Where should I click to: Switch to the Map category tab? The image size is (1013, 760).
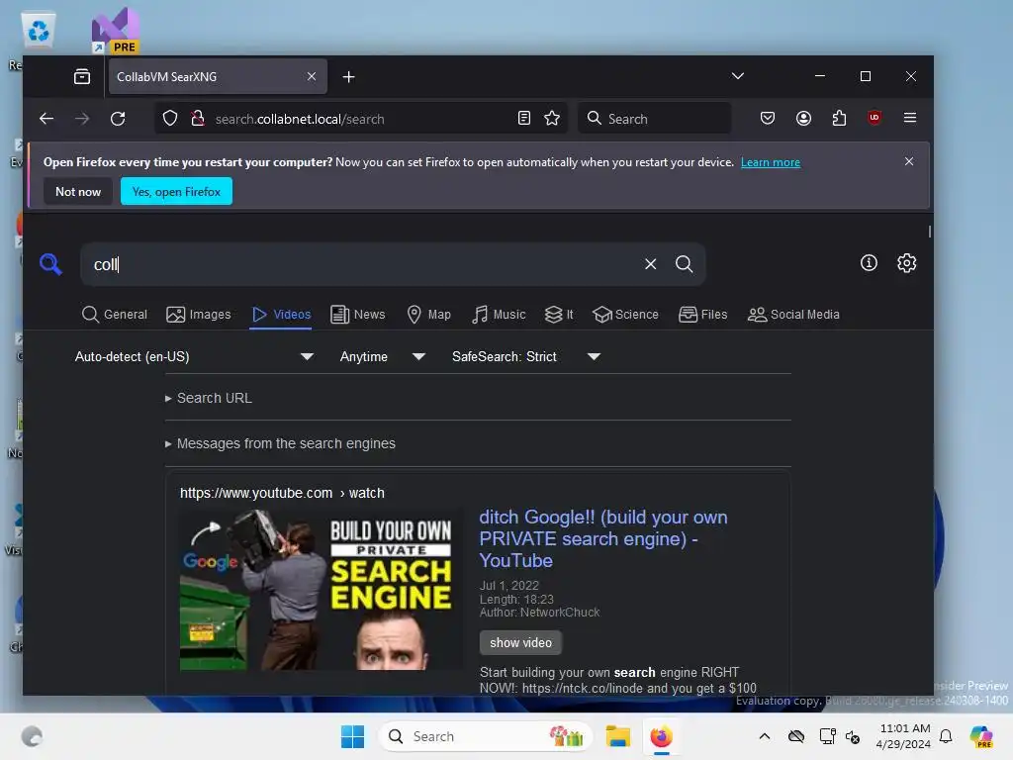[x=429, y=315]
